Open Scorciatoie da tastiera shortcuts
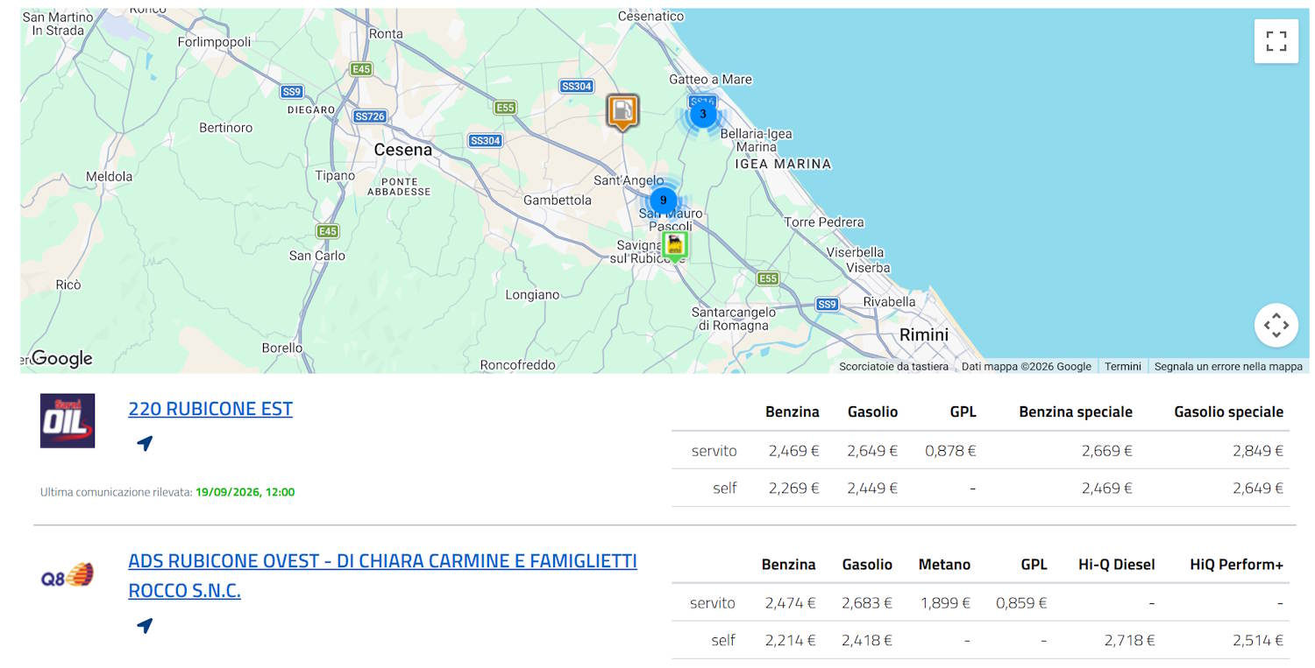1315x668 pixels. coord(893,367)
